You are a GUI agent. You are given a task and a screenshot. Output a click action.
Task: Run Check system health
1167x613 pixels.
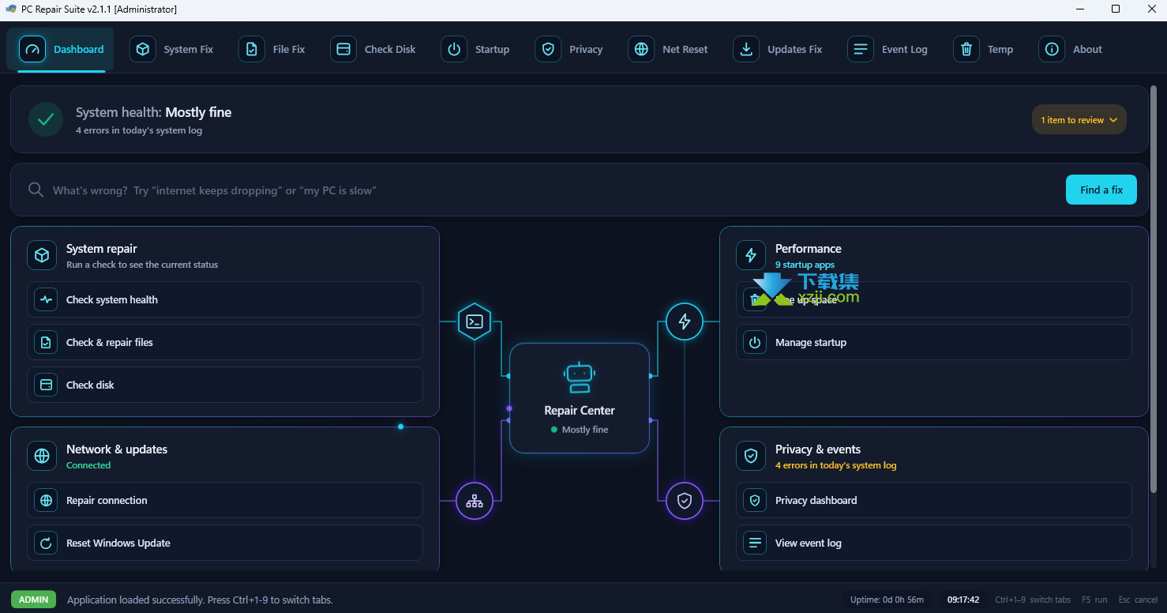coord(225,299)
